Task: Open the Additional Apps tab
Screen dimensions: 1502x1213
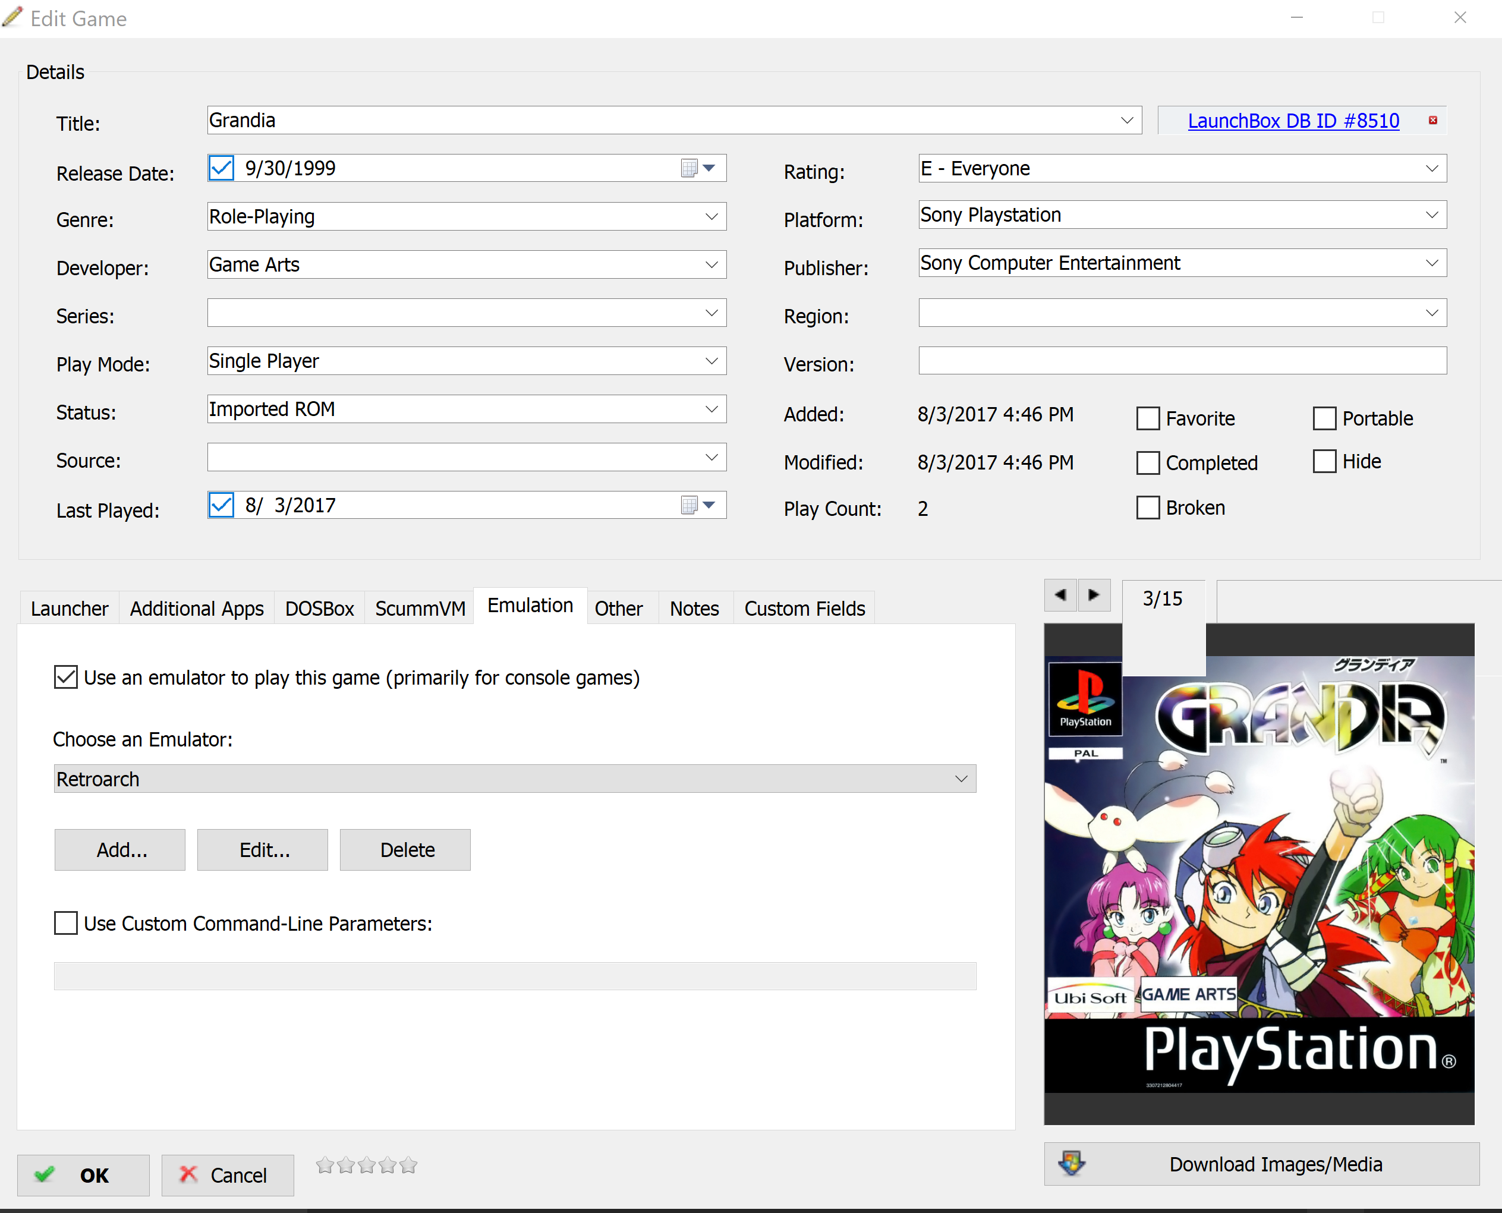Action: tap(196, 609)
